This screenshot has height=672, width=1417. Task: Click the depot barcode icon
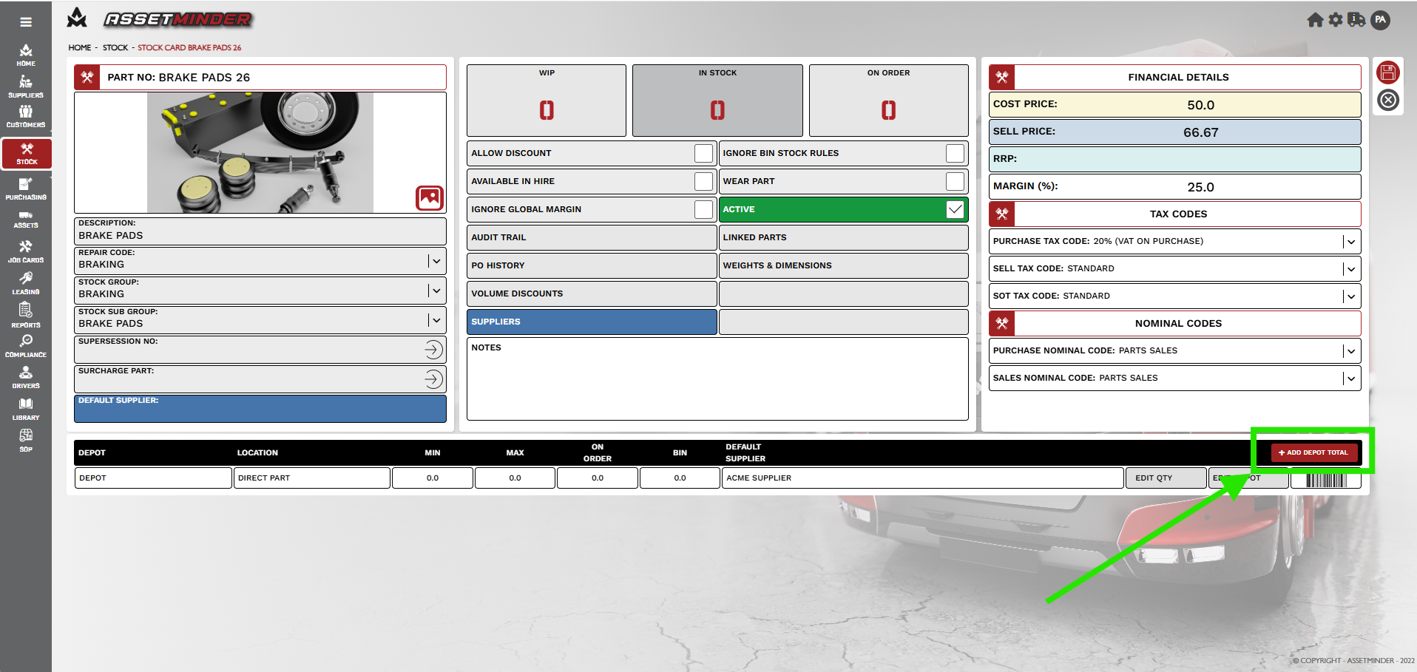[1326, 479]
